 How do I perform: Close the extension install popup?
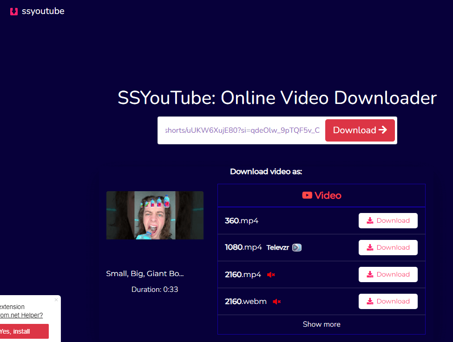pos(56,300)
